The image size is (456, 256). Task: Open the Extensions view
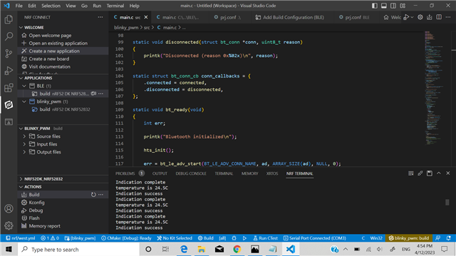tap(9, 87)
